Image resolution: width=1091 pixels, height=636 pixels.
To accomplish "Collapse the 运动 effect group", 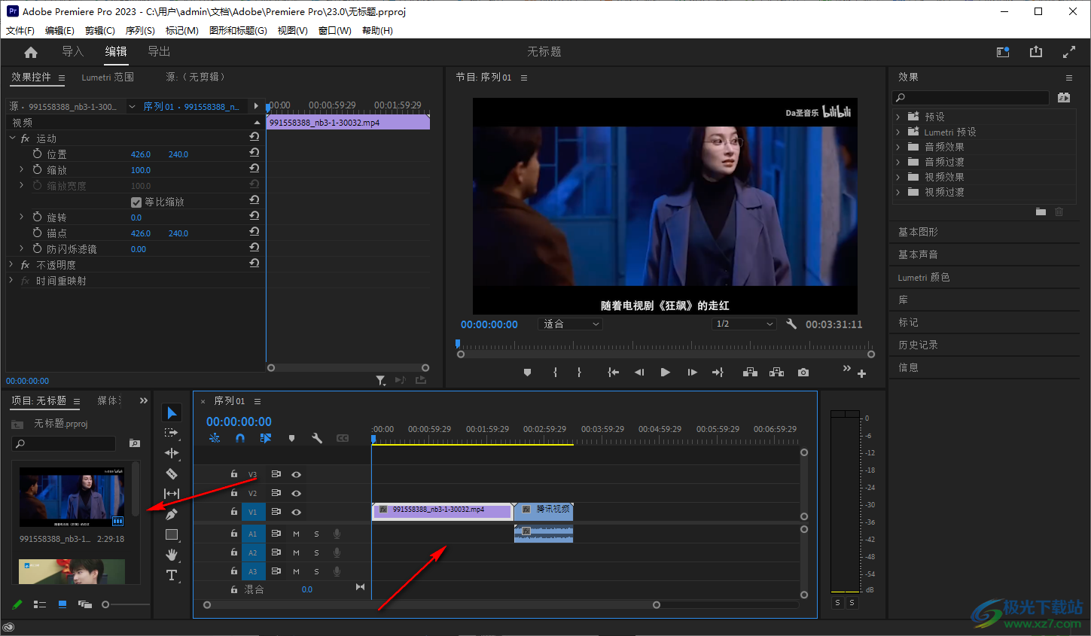I will [12, 138].
